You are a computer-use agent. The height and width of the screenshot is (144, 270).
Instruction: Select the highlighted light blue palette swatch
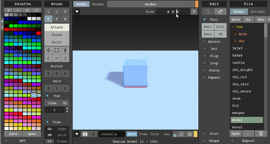pos(34,95)
